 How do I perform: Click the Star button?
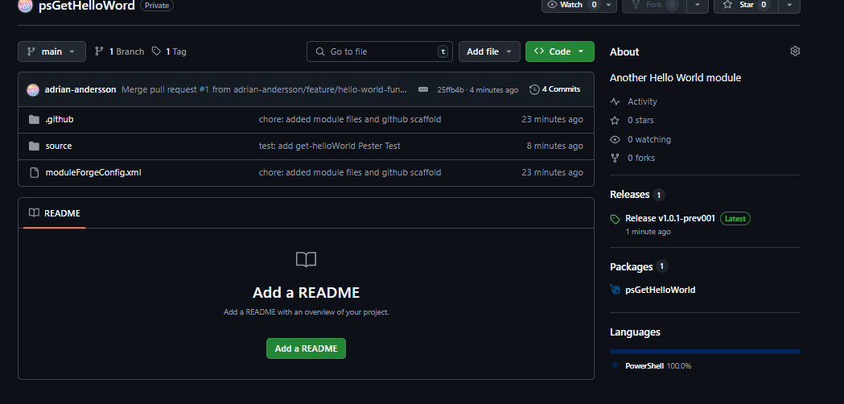coord(746,5)
